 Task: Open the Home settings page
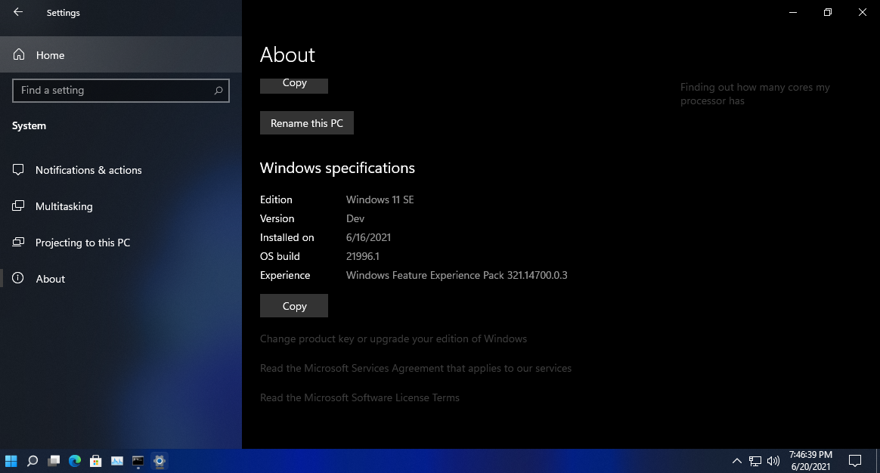tap(121, 54)
